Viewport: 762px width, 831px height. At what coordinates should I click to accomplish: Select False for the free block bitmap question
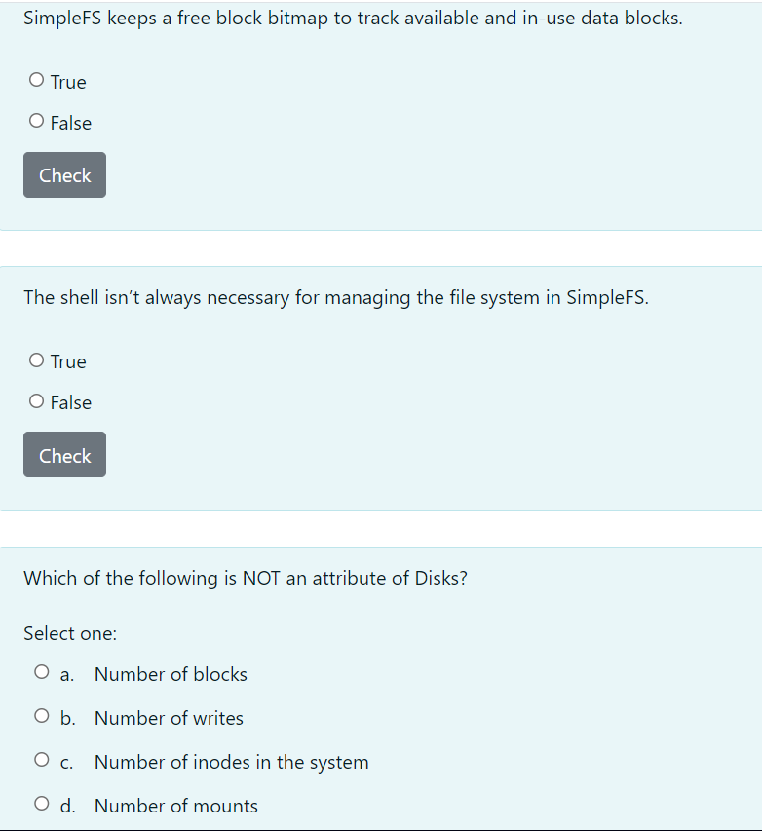point(35,119)
